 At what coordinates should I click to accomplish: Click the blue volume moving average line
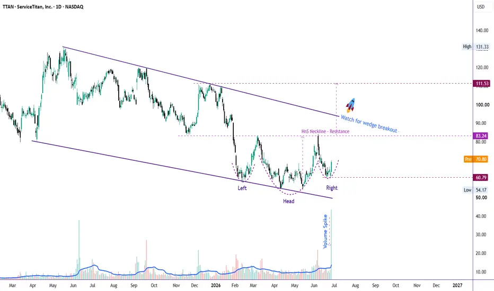(x=166, y=272)
